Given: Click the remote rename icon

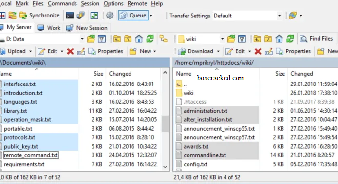Looking at the screenshot, I should (x=268, y=51).
